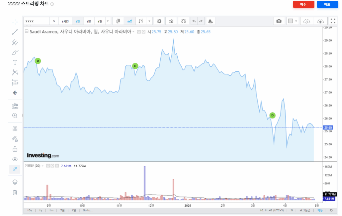Hide all drawings with the eye icon
The width and height of the screenshot is (342, 216).
coord(15,159)
